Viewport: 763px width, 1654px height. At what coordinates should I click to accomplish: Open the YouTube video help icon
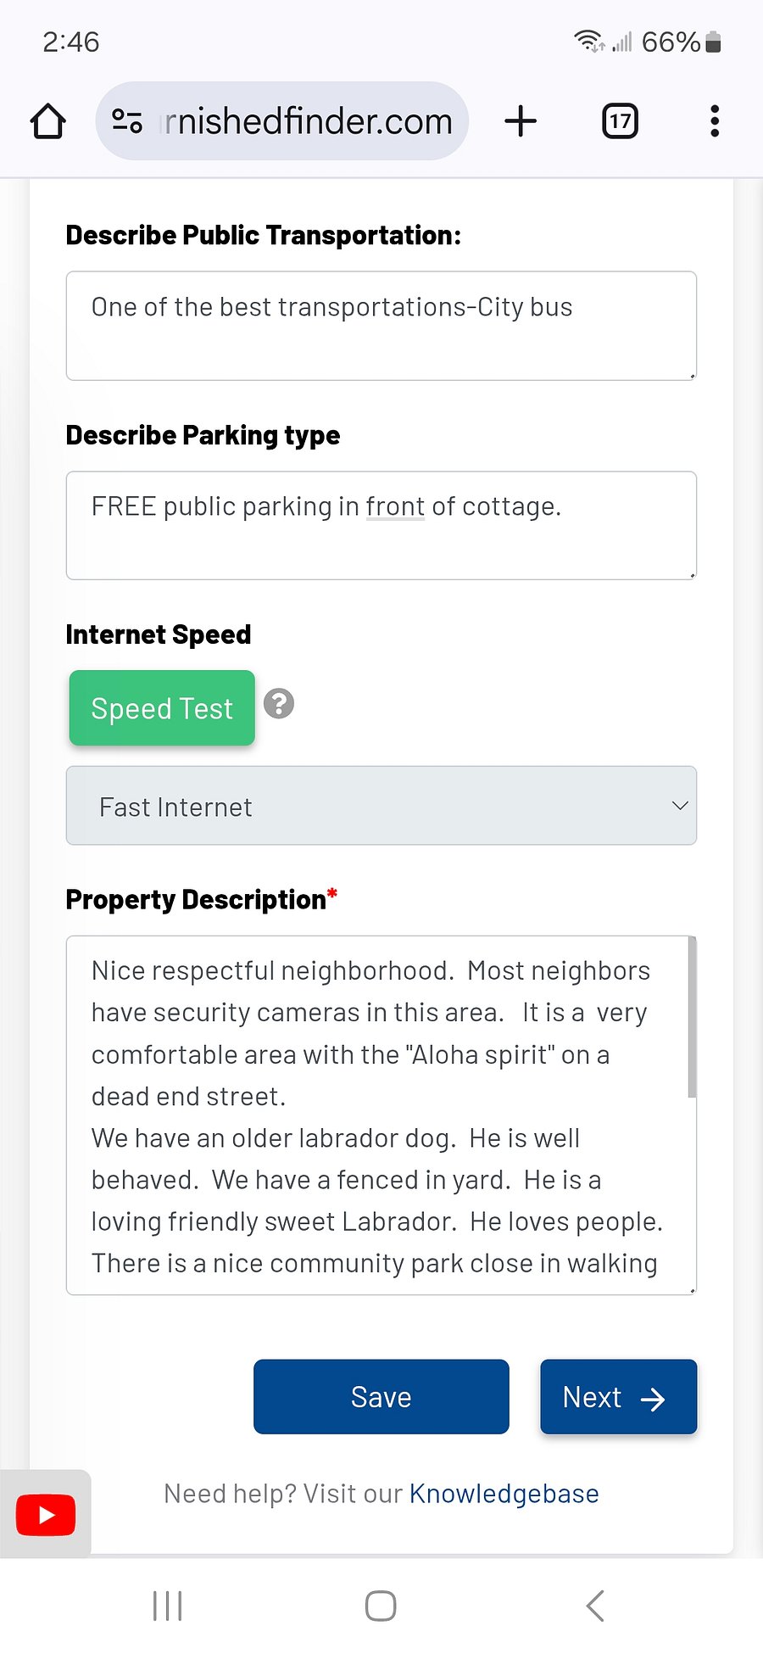46,1515
